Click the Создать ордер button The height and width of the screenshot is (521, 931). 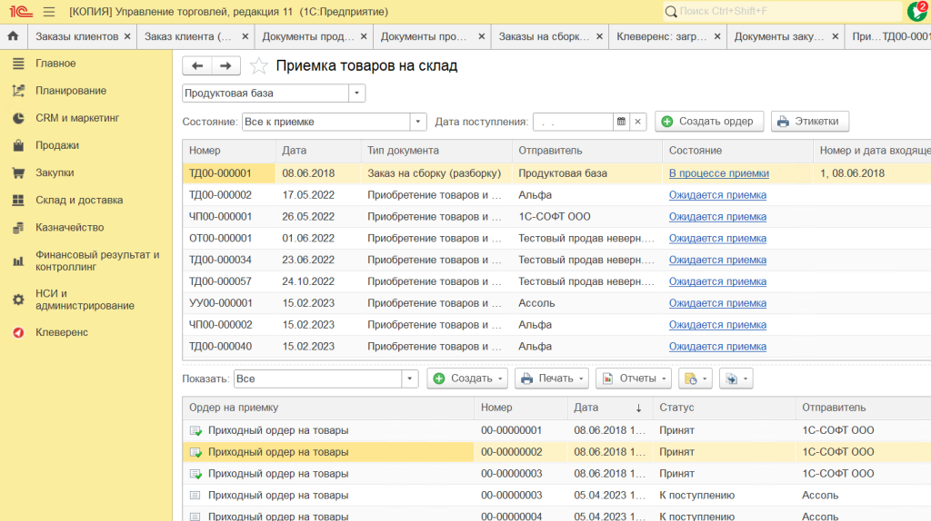pos(709,122)
